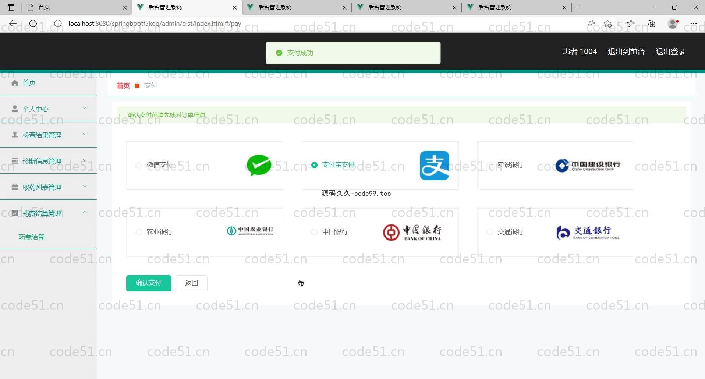Click the 支付 breadcrumb text
This screenshot has width=705, height=379.
[x=151, y=86]
